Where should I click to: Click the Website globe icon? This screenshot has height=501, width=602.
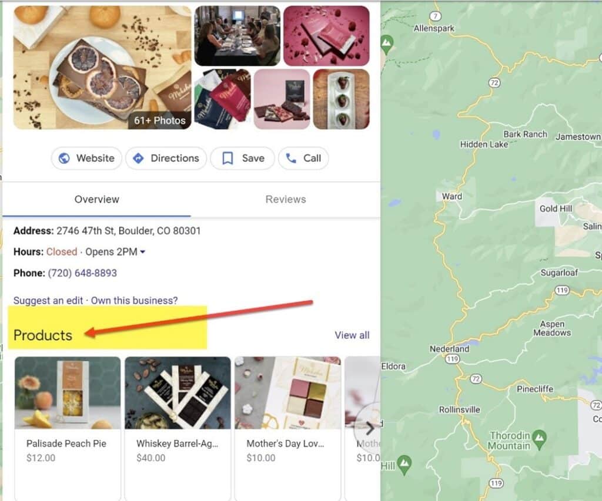[64, 158]
